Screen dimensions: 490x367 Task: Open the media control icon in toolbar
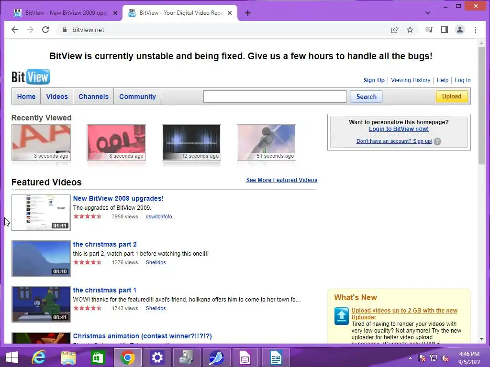pyautogui.click(x=429, y=30)
